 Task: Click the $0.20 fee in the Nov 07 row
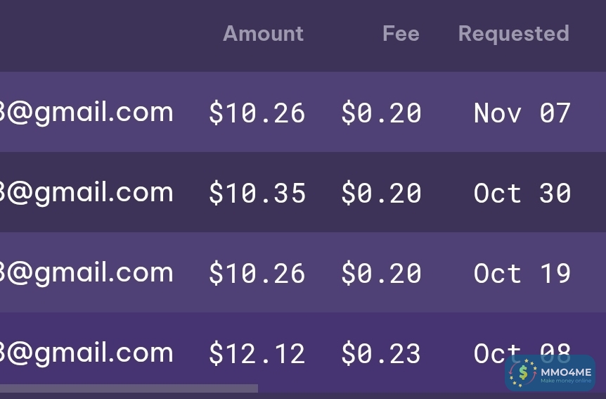[x=381, y=113]
